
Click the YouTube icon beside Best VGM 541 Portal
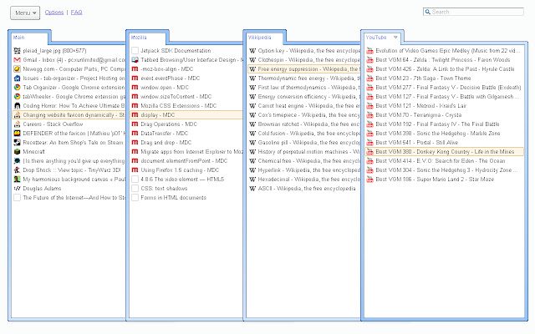coord(369,143)
